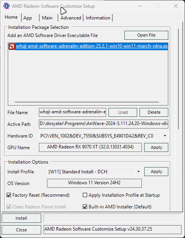Switch to the Advanced tab

click(x=71, y=18)
